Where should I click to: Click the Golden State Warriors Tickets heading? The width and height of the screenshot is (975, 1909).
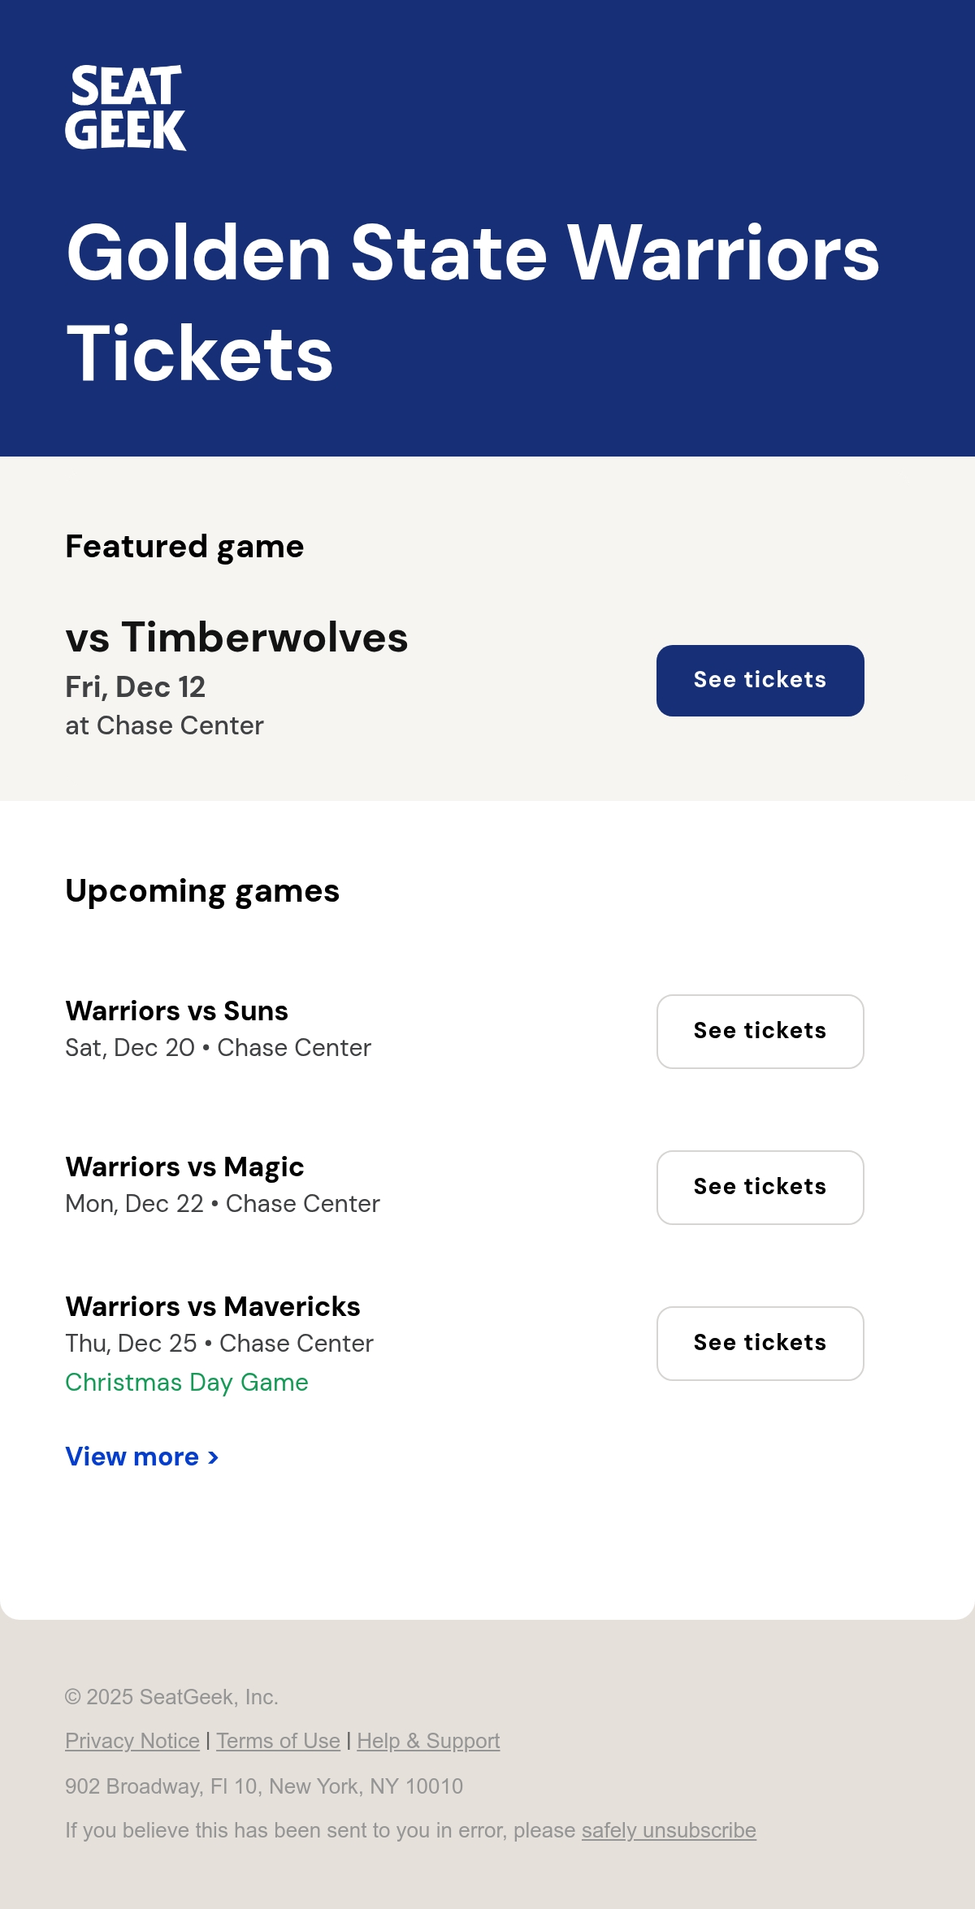pyautogui.click(x=472, y=303)
